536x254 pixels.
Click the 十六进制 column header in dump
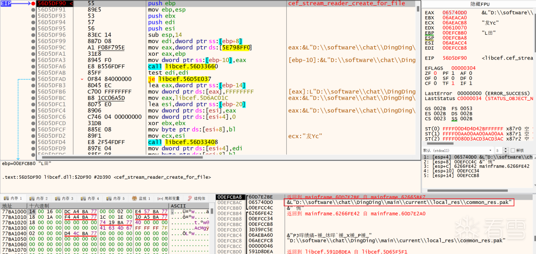click(x=98, y=206)
